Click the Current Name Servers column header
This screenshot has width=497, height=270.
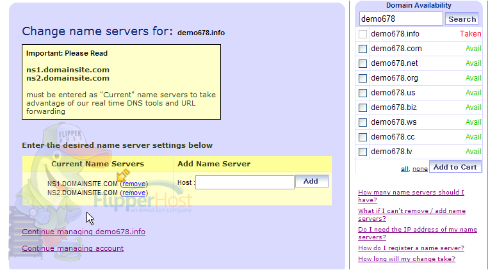tap(97, 164)
